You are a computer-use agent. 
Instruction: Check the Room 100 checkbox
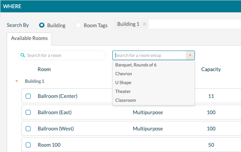(x=28, y=145)
